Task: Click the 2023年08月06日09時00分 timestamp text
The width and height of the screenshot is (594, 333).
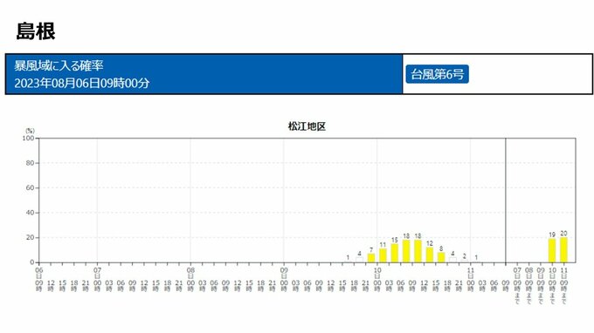Action: tap(82, 83)
